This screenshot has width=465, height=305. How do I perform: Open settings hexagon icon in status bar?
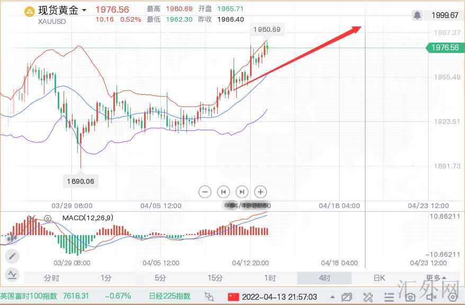(x=453, y=297)
